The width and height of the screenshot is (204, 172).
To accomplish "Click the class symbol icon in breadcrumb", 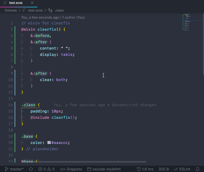I will 50,10.
